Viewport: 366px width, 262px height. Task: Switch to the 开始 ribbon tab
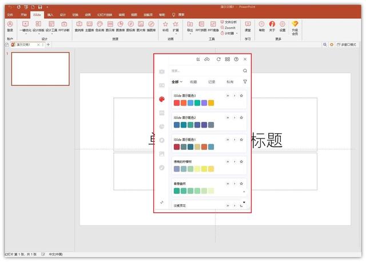pos(23,15)
